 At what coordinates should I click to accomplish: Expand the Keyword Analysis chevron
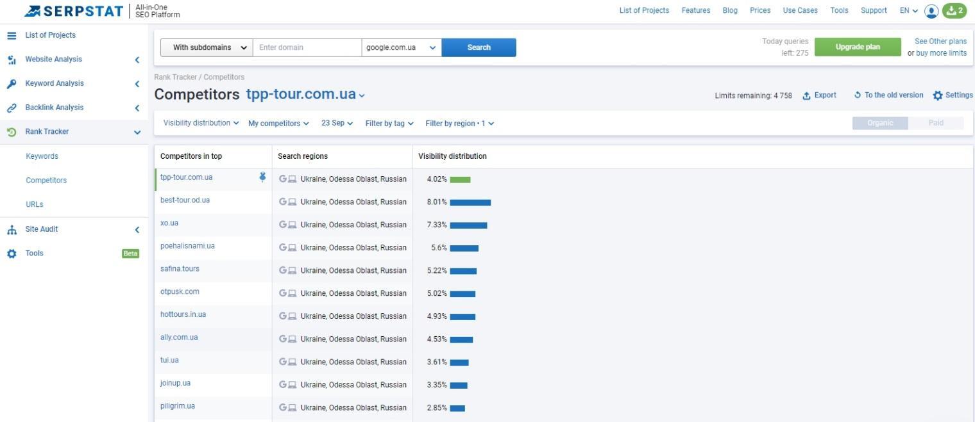point(137,84)
